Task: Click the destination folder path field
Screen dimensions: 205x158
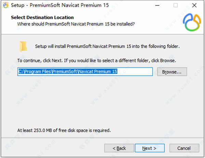Action: click(x=85, y=72)
